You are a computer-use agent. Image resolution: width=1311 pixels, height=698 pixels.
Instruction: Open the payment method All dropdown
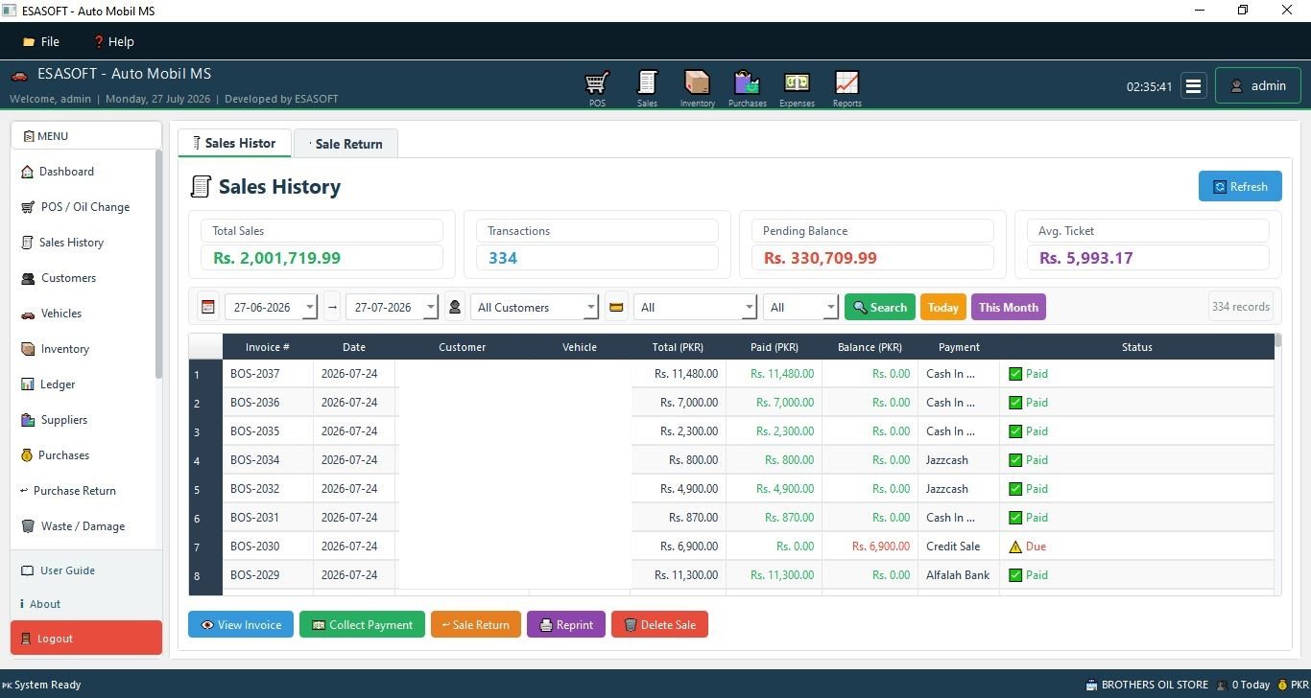click(695, 307)
